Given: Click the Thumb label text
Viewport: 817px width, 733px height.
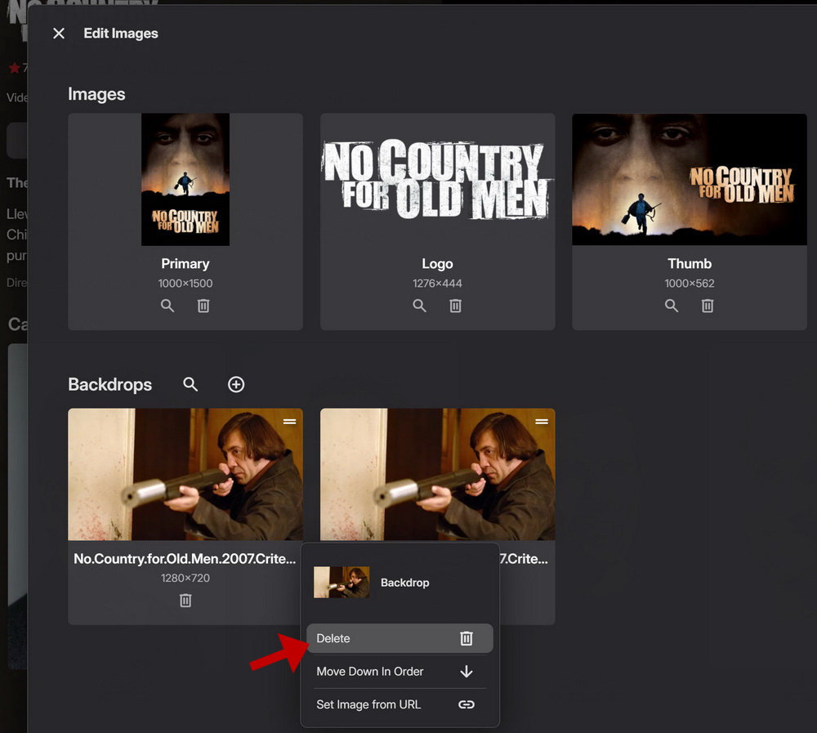Looking at the screenshot, I should click(690, 264).
